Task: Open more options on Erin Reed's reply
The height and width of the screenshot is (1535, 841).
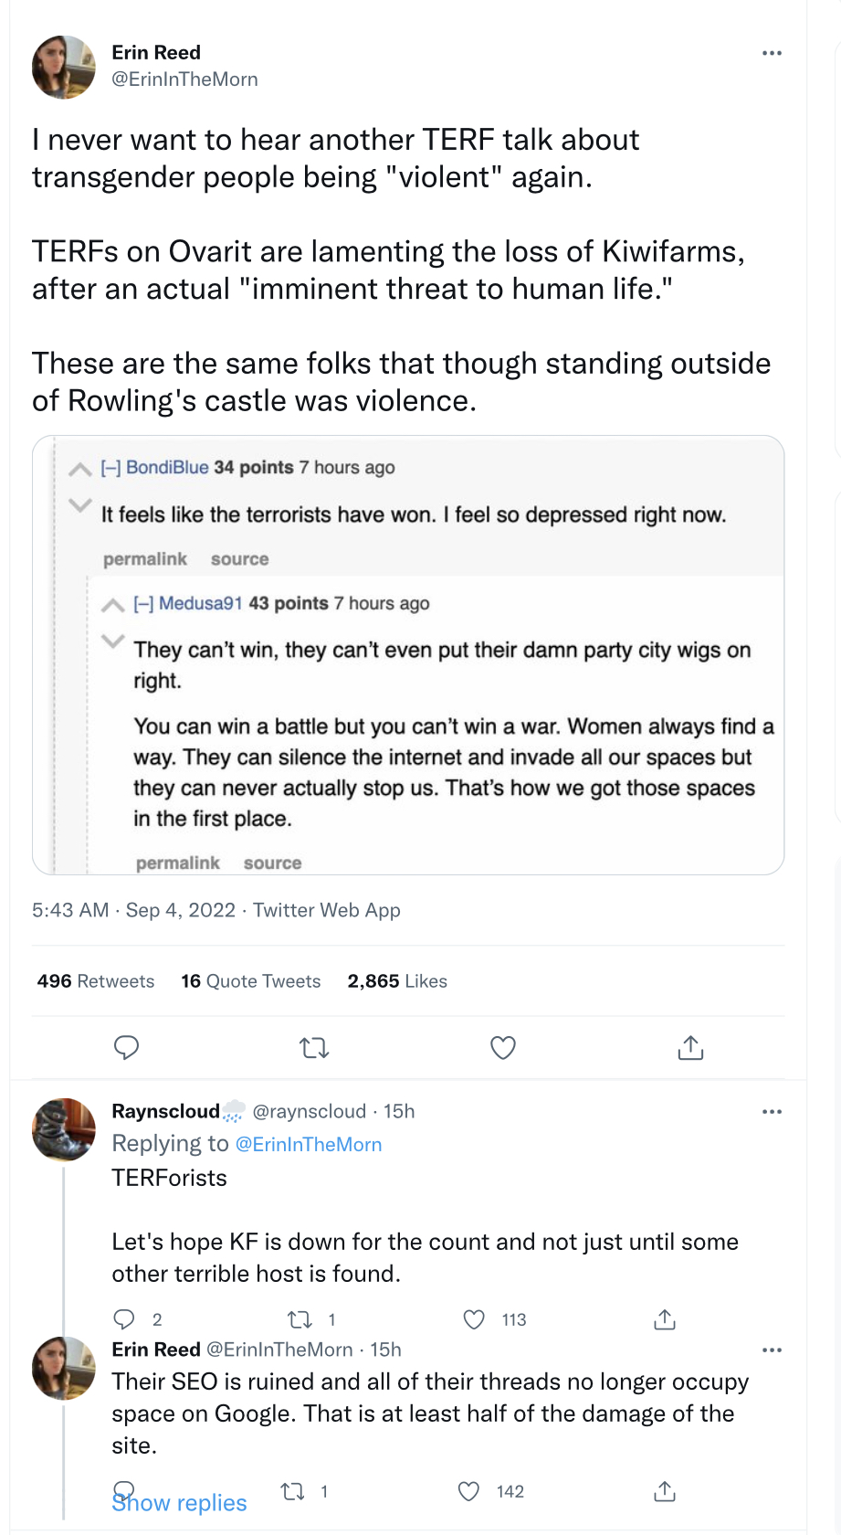Action: [772, 1350]
